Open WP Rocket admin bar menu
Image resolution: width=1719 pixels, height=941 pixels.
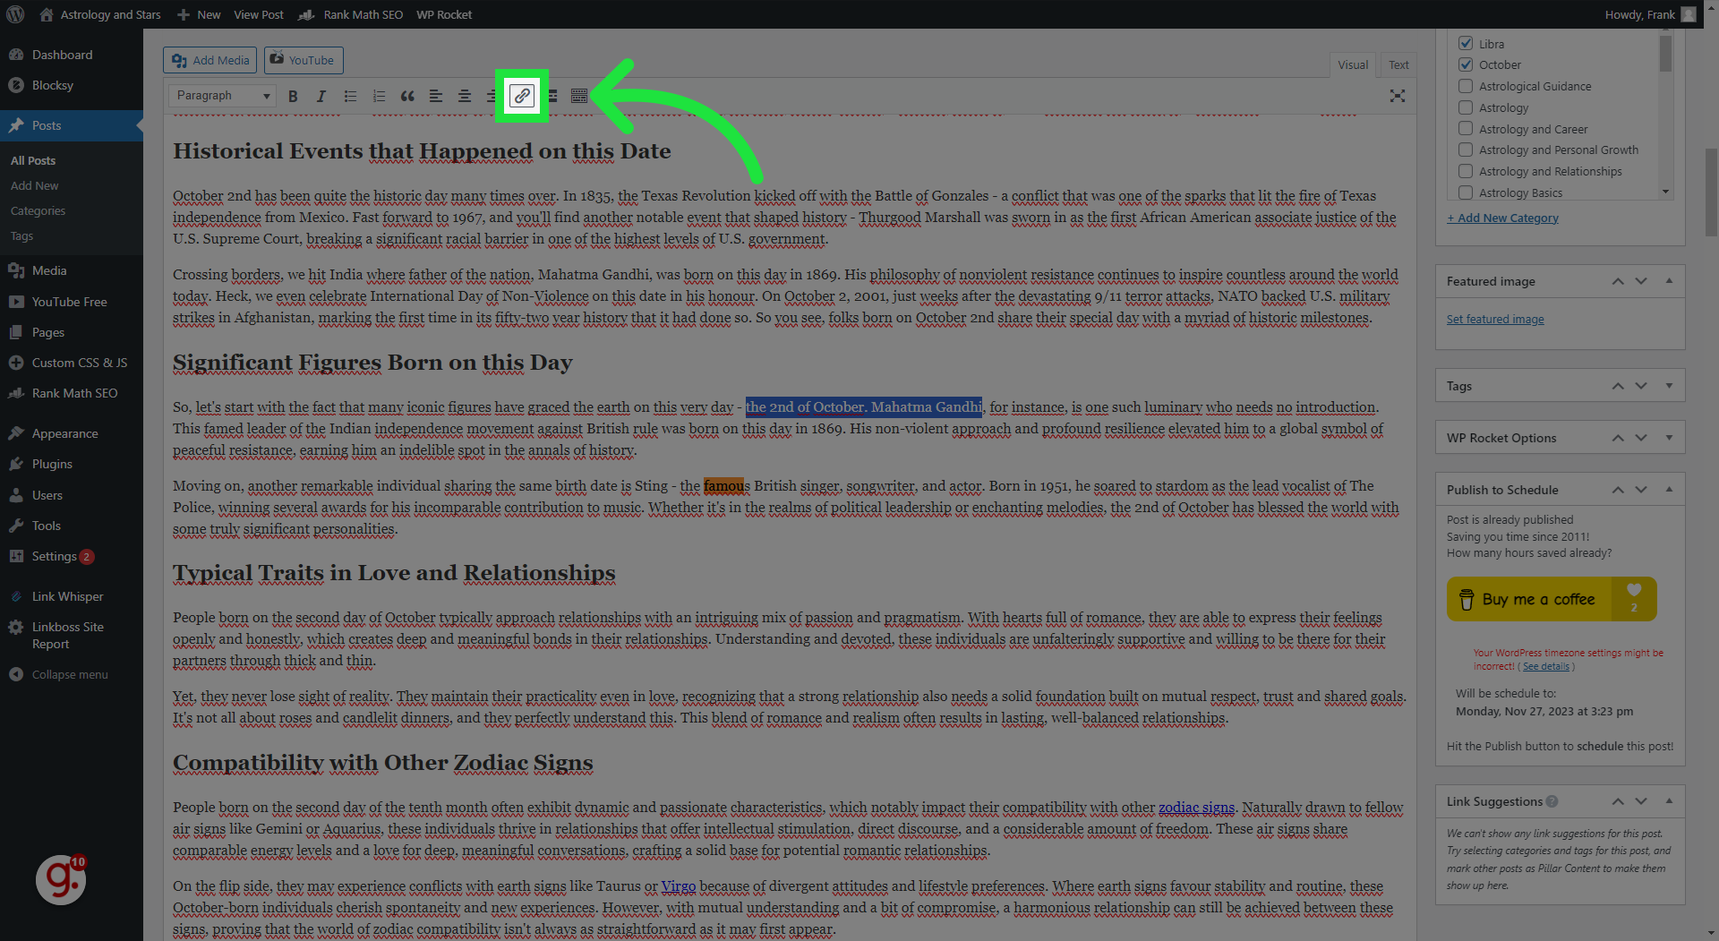[x=444, y=14]
